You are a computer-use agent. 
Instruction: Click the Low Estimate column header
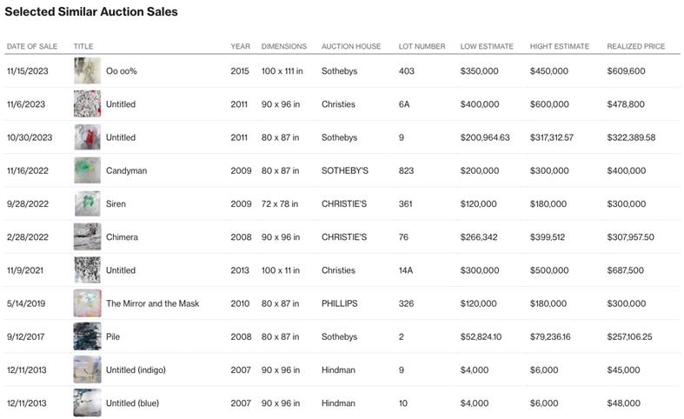[x=487, y=46]
